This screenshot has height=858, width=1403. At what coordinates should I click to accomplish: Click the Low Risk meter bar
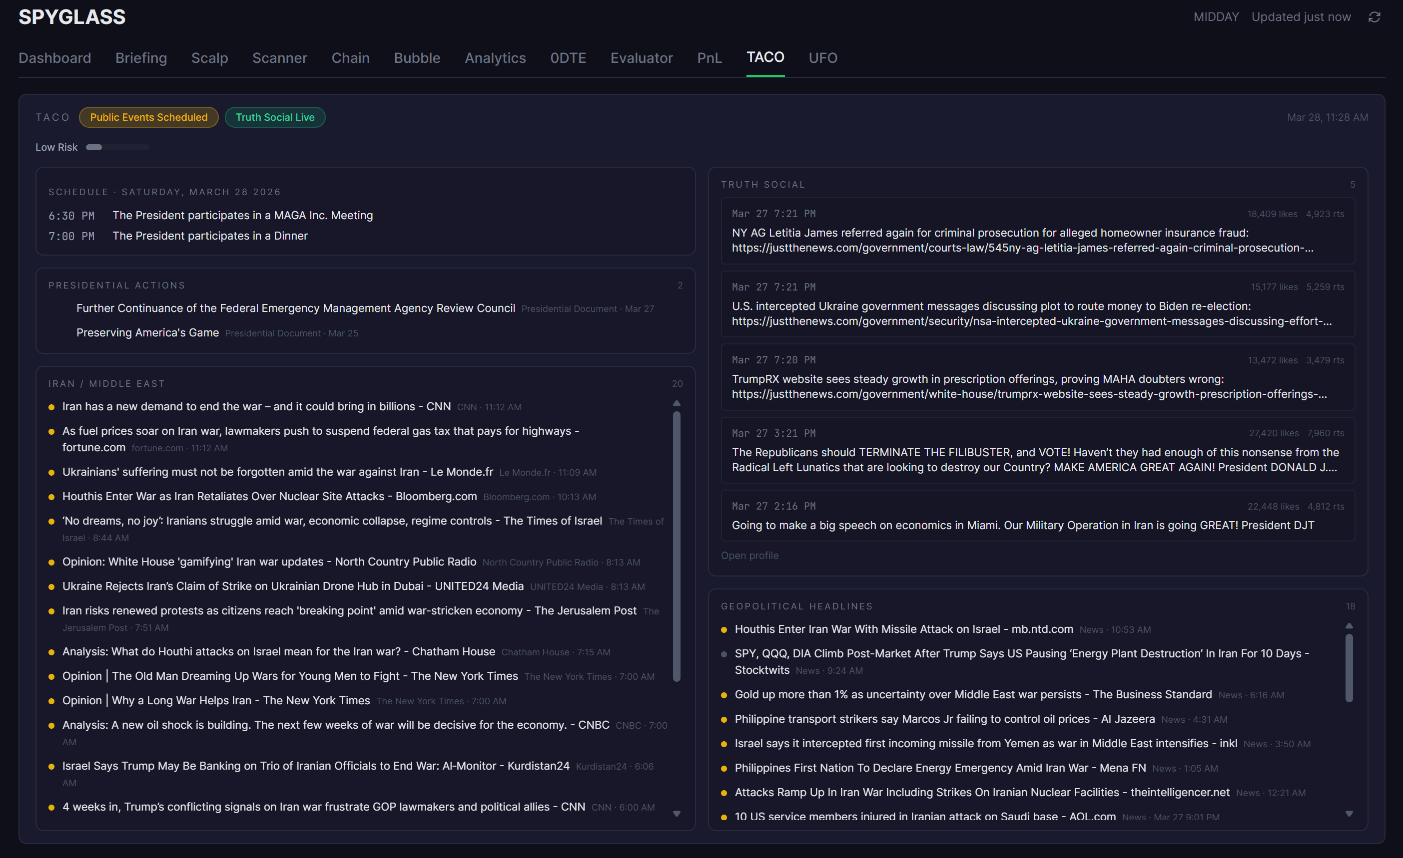(x=117, y=147)
